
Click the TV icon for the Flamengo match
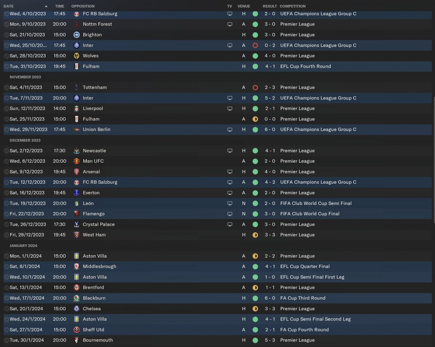[x=230, y=214]
